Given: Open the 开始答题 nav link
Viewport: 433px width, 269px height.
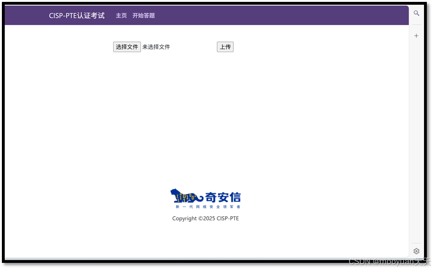Looking at the screenshot, I should tap(143, 16).
